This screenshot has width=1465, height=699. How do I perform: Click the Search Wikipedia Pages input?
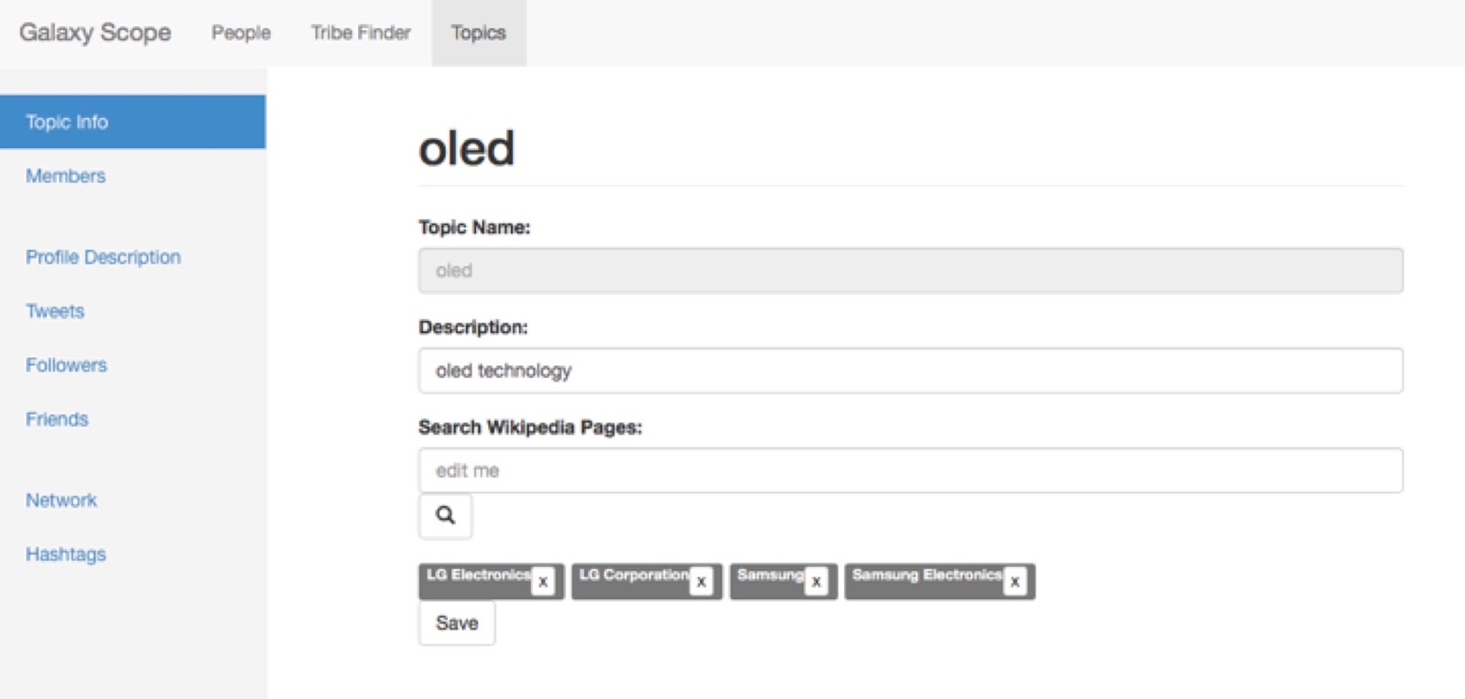(910, 470)
